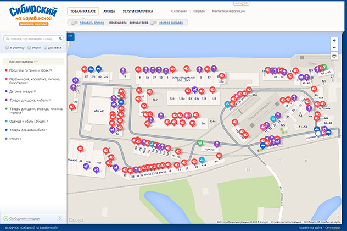The image size is (347, 231).
Task: Click the blue car marker above warehouse 2/1
Action: click(91, 69)
